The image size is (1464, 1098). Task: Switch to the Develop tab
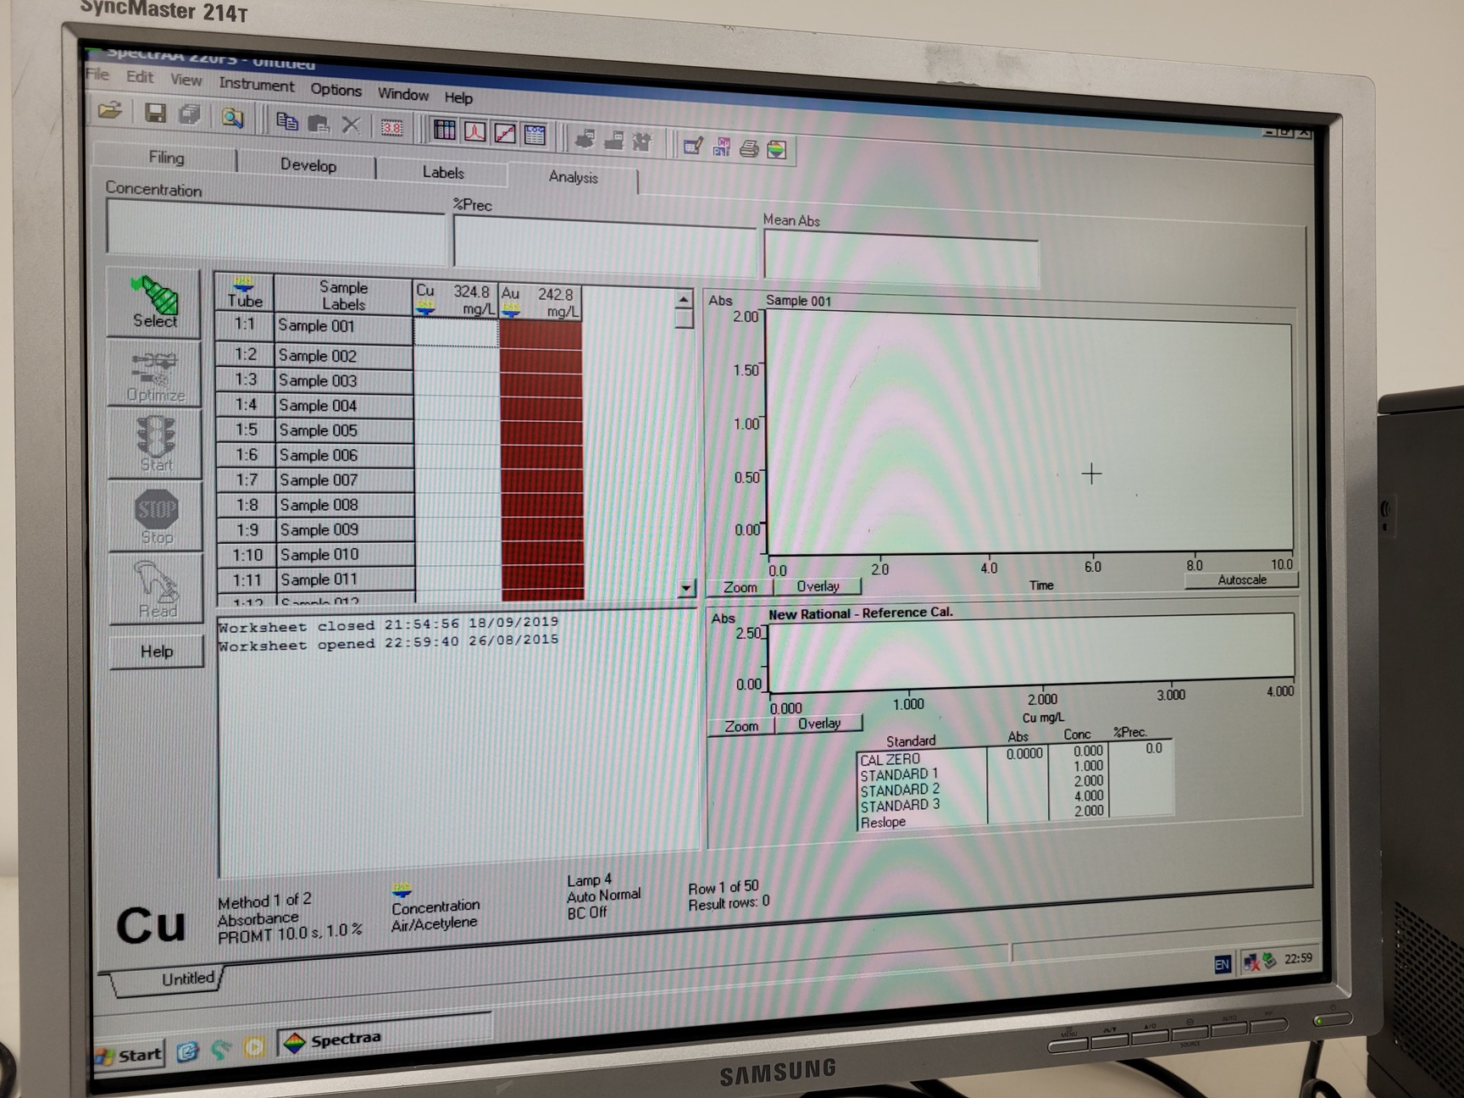[x=308, y=165]
